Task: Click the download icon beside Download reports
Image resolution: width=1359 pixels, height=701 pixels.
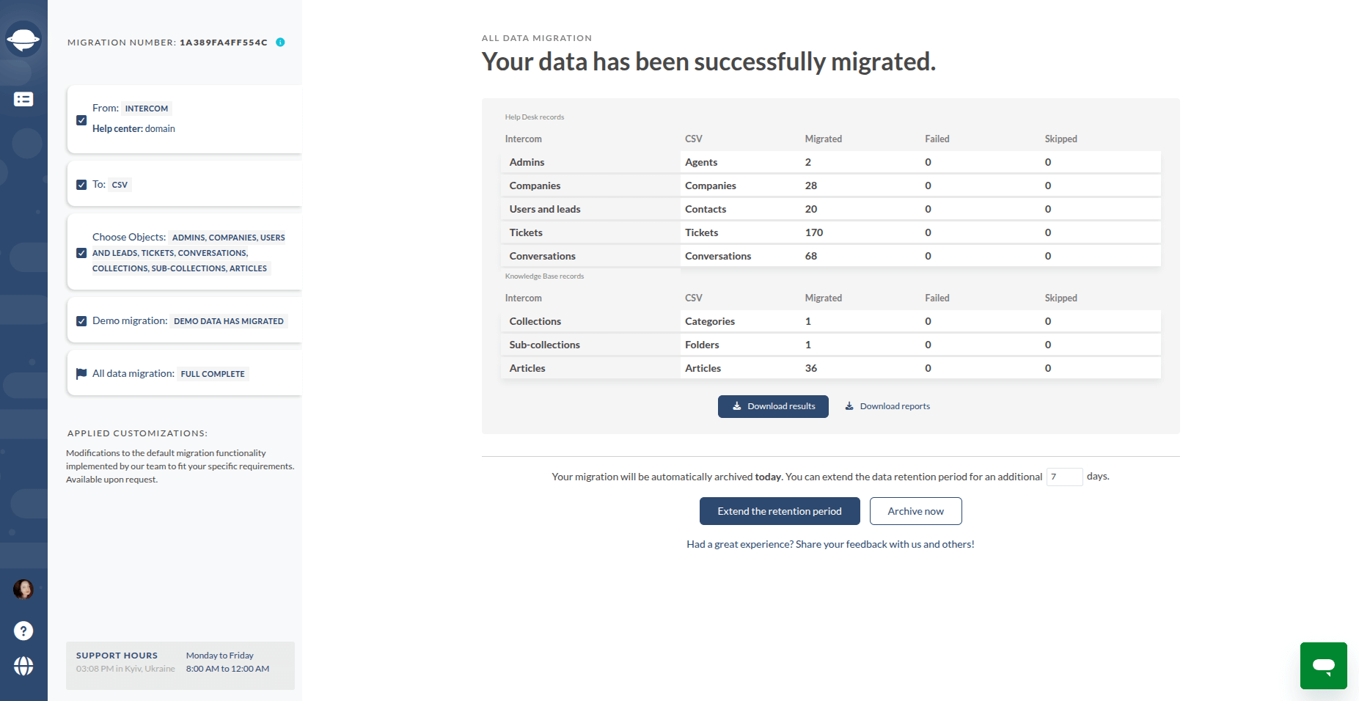Action: (x=849, y=405)
